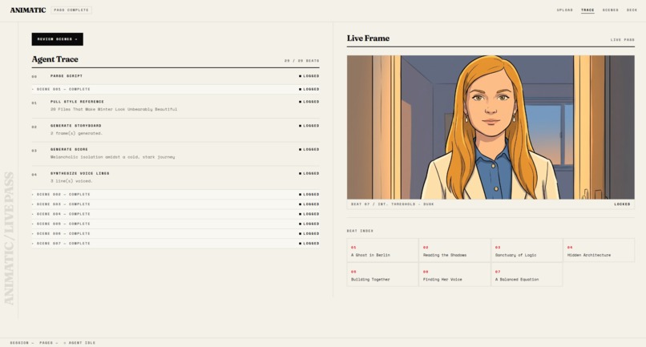Expand the Scene 005 – Complete row
Image resolution: width=646 pixels, height=347 pixels.
176,224
